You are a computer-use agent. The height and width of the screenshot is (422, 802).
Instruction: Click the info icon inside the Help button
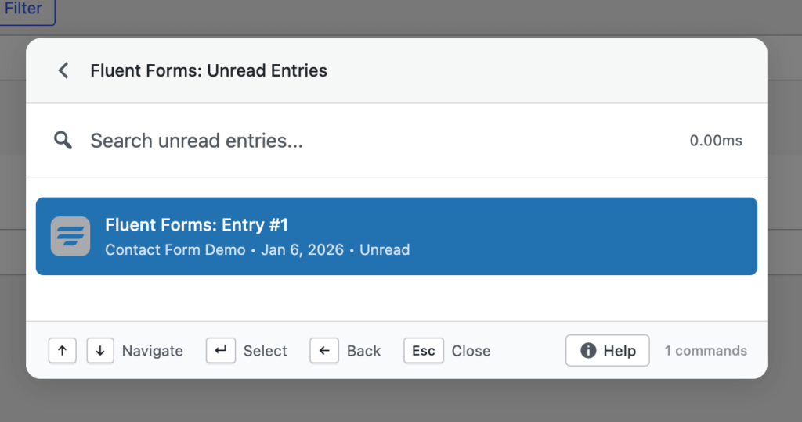[588, 351]
